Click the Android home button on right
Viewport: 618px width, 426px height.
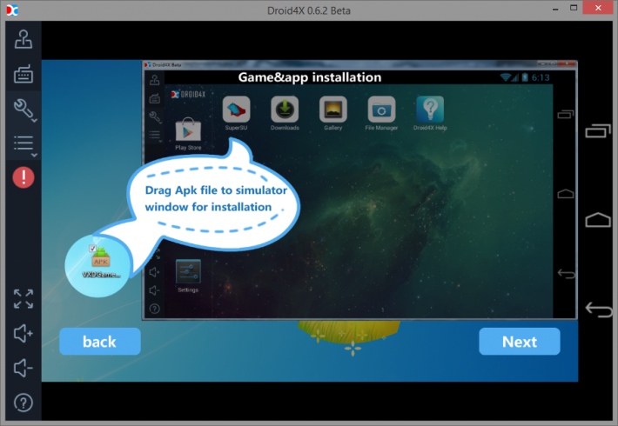[x=598, y=220]
